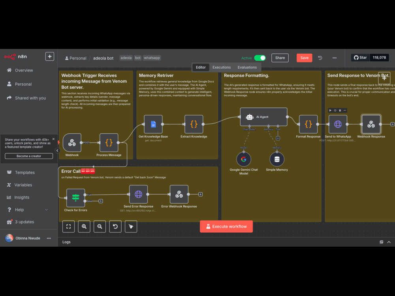Viewport: 395px width, 296px height.
Task: Select the Extract Knowledge node
Action: [194, 124]
